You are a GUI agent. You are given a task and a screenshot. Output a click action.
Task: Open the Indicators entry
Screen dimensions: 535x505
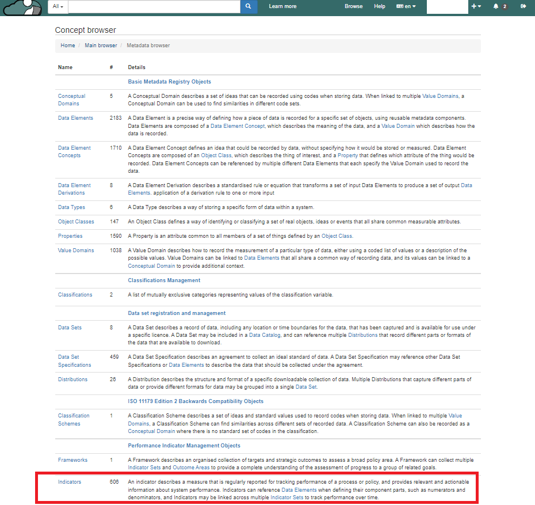coord(70,481)
